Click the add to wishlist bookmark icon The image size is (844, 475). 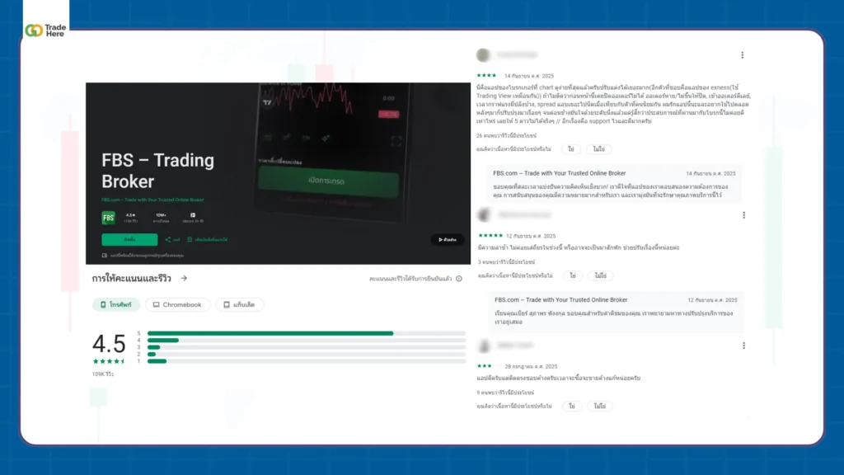point(190,240)
